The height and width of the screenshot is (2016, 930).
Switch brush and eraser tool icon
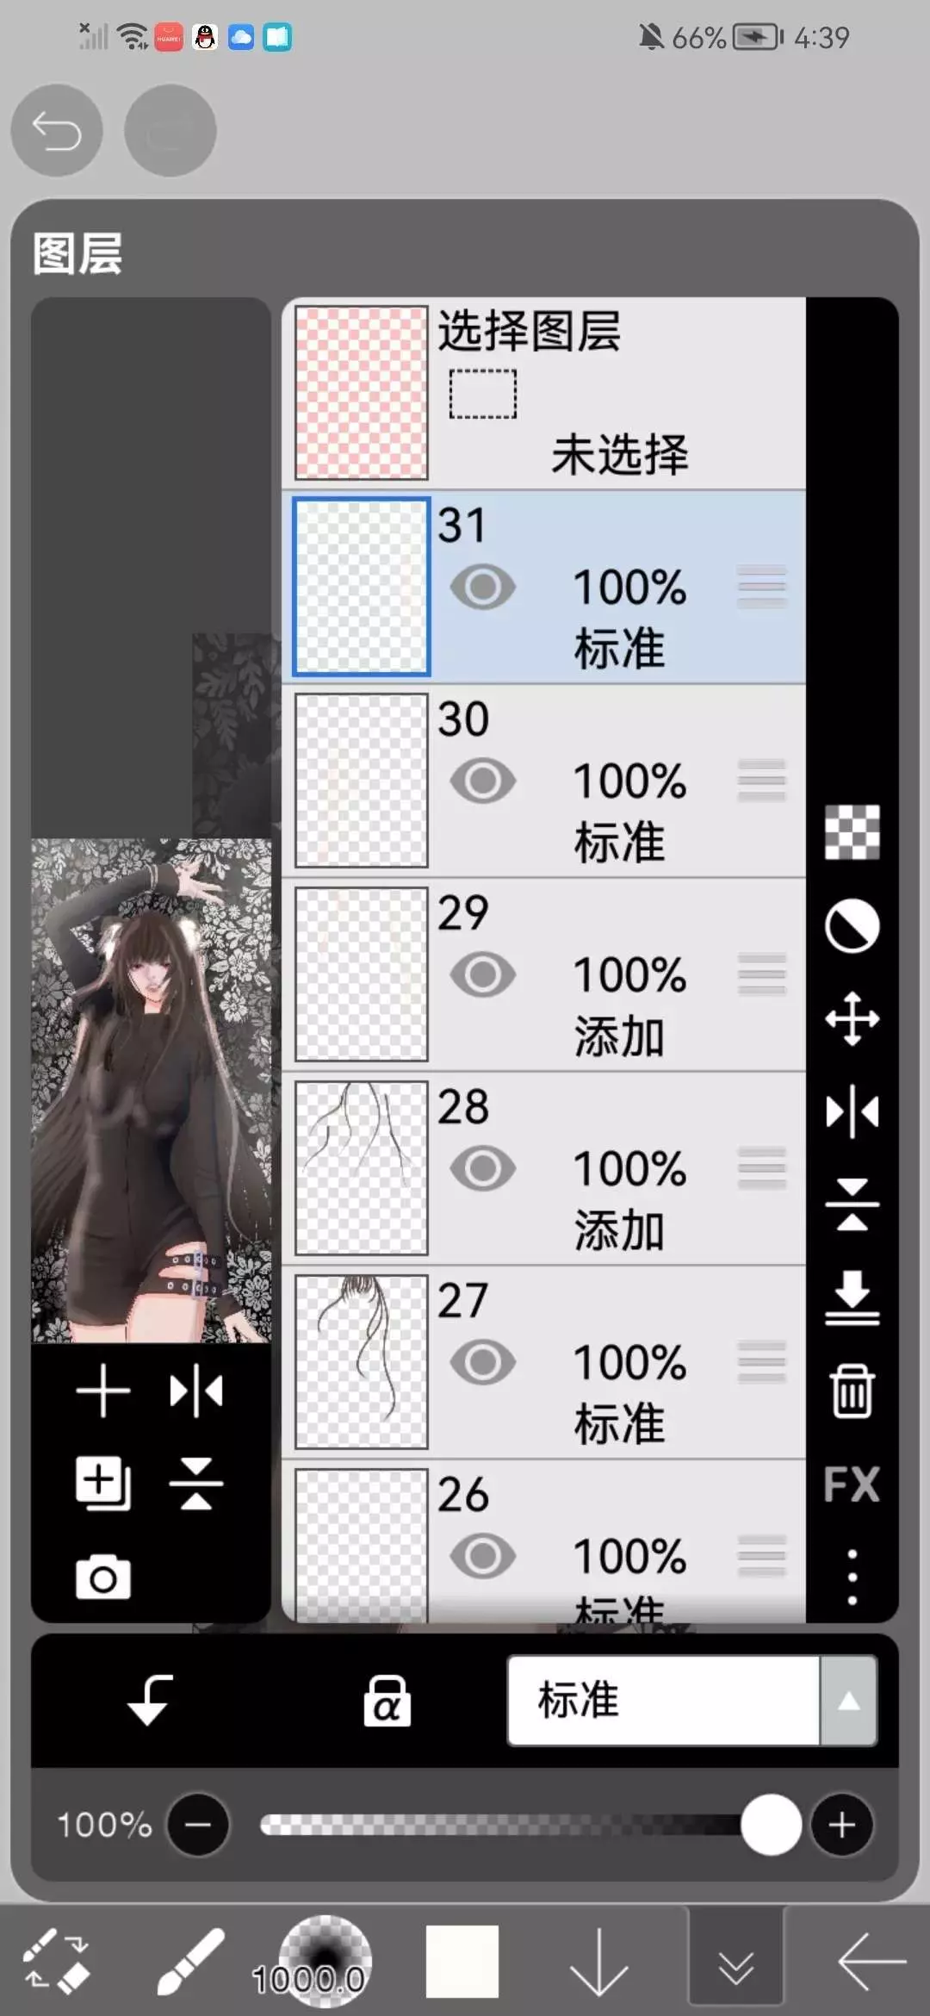[56, 1961]
